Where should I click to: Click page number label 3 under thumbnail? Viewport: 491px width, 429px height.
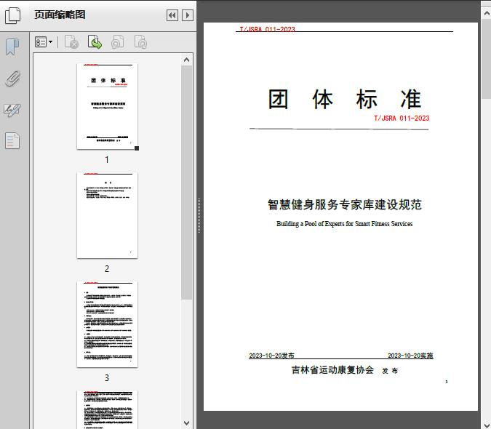(107, 378)
